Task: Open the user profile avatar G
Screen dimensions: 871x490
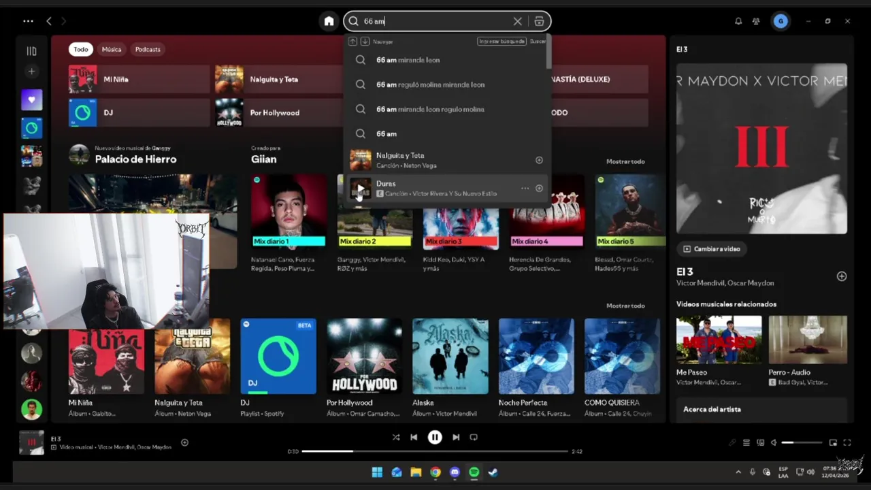Action: [780, 21]
